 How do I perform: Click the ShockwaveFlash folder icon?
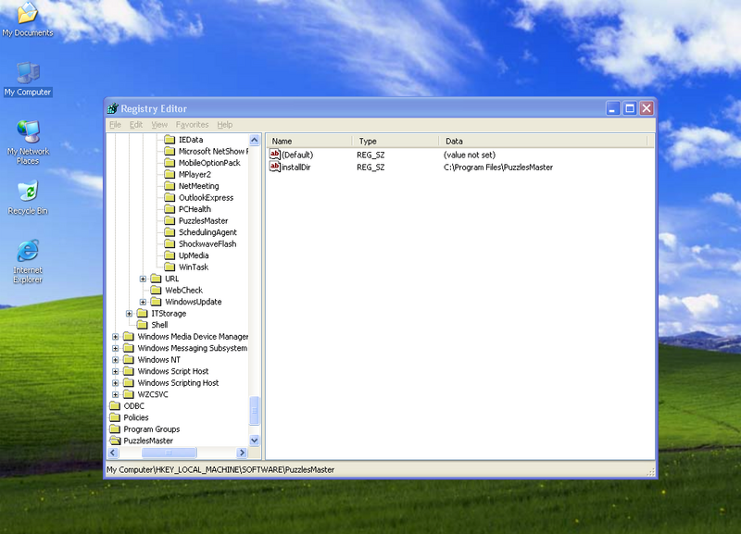170,243
